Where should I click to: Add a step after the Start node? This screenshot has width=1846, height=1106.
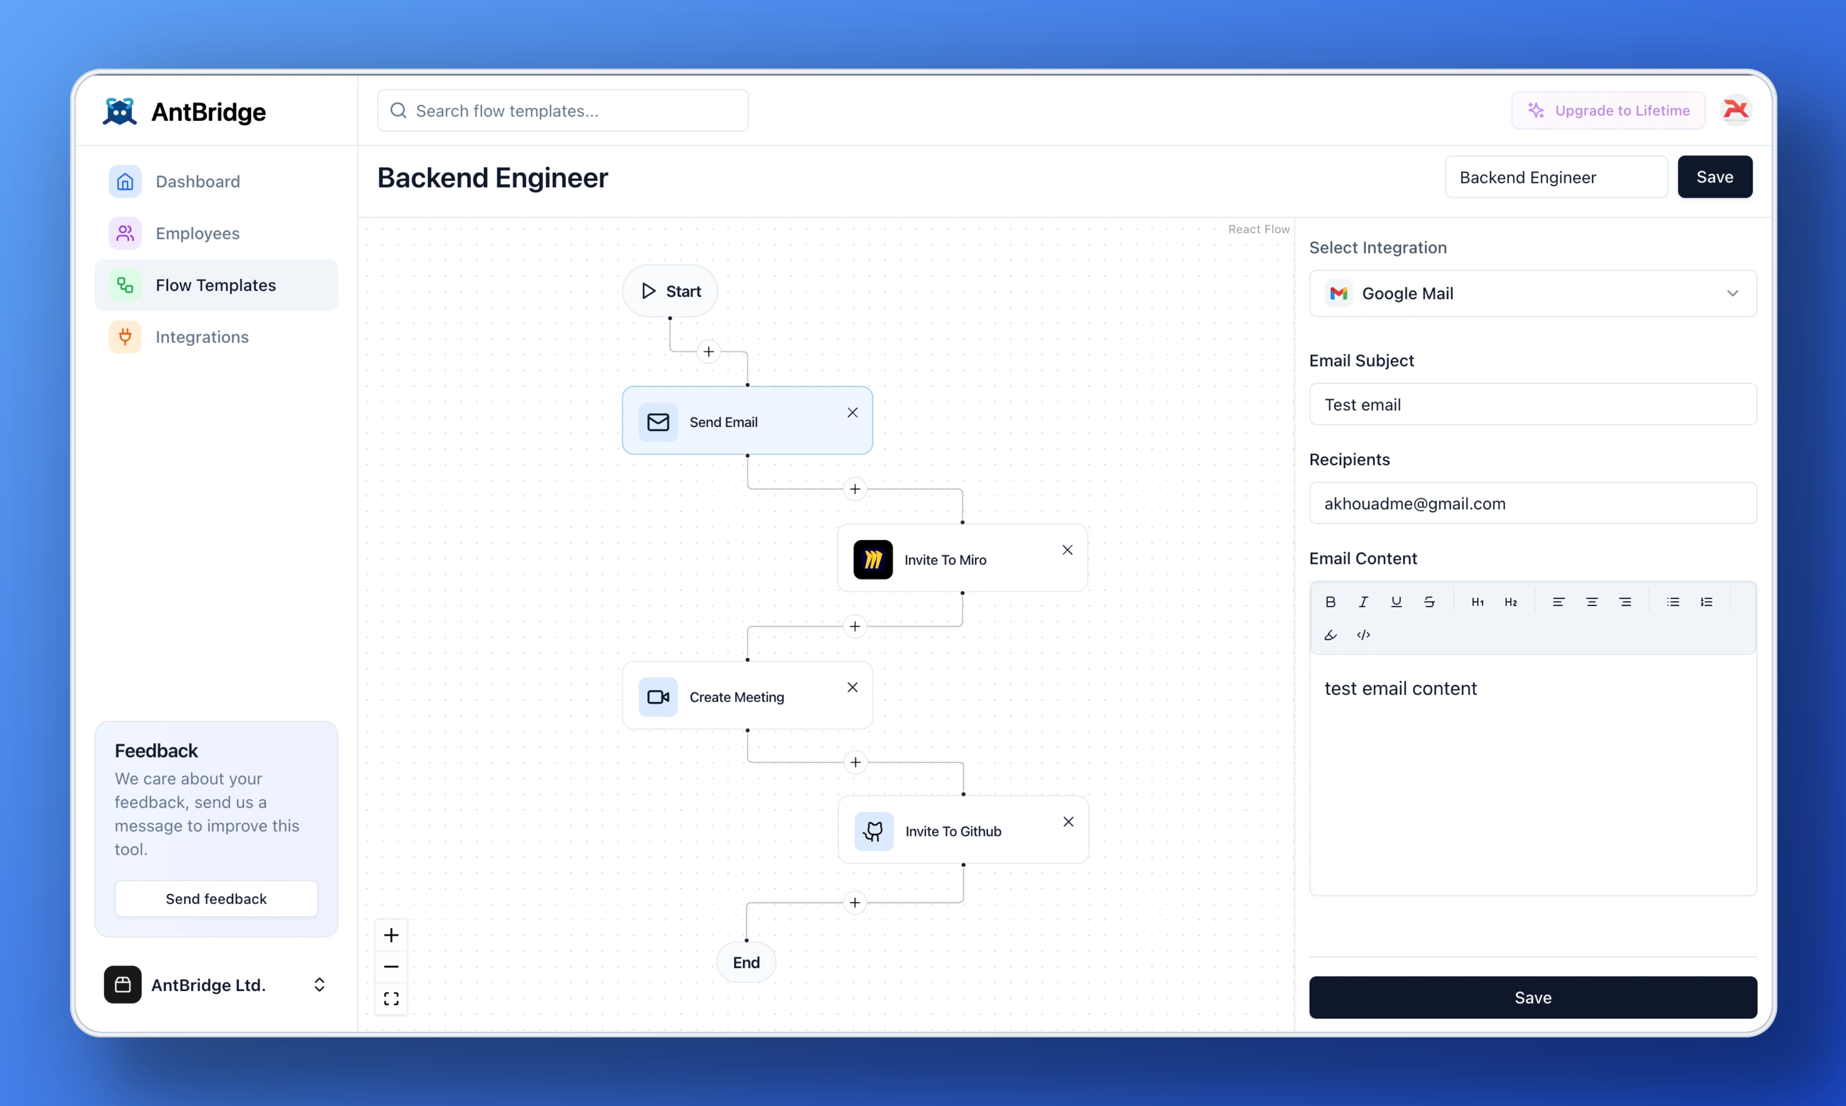click(x=709, y=351)
